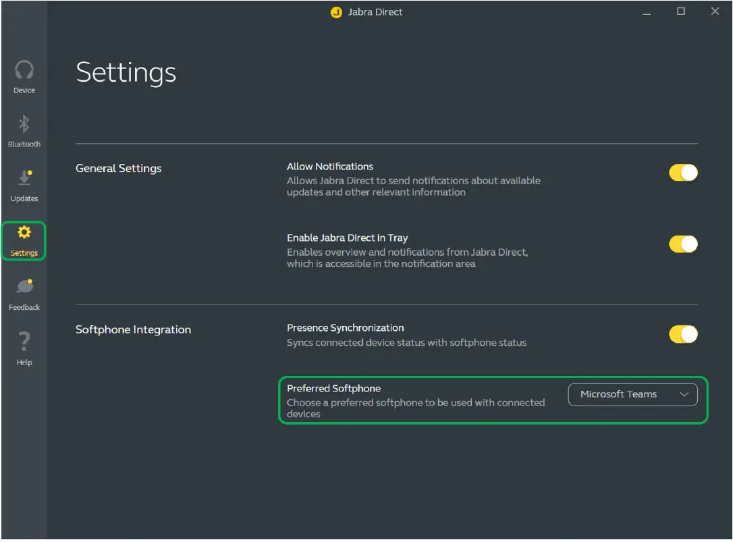Toggle Presence Synchronization switch
The image size is (733, 542).
pyautogui.click(x=683, y=334)
